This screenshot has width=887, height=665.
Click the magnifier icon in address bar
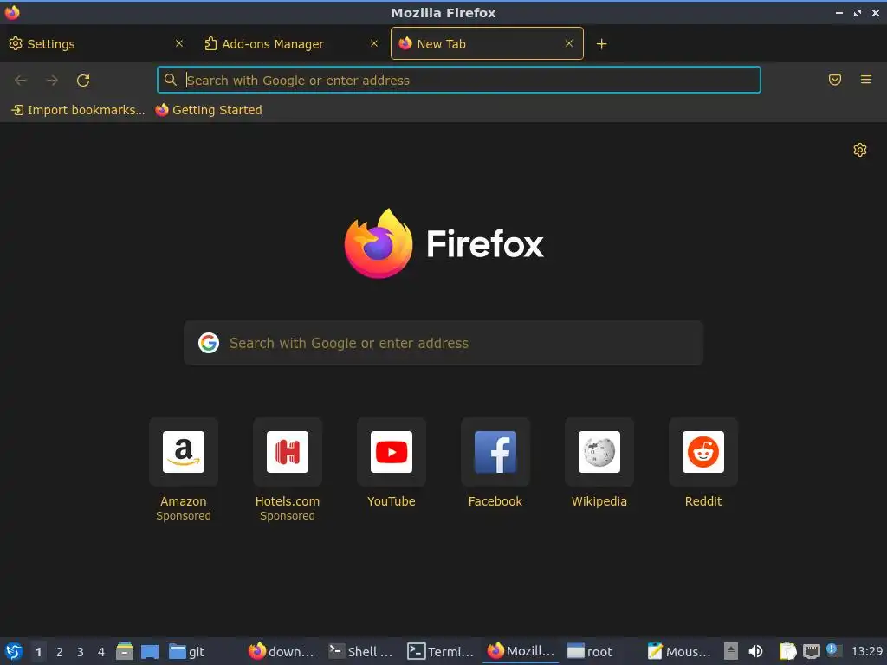click(171, 81)
